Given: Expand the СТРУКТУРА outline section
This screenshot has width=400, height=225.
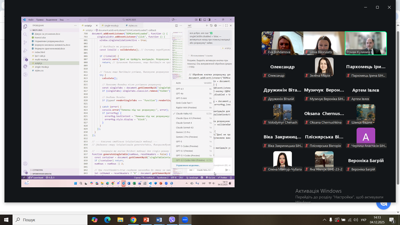Looking at the screenshot, I should tap(37, 170).
